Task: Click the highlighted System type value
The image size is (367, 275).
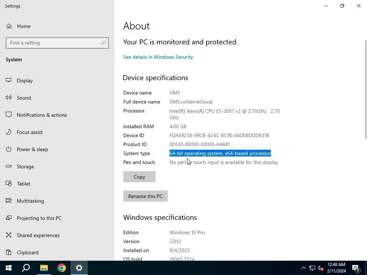Action: pyautogui.click(x=220, y=153)
